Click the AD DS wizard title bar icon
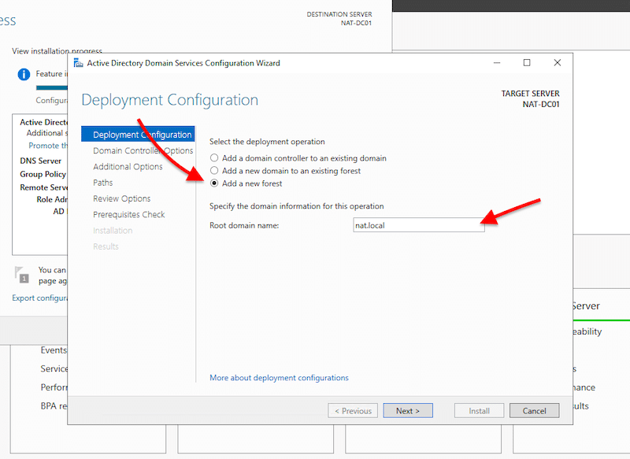Viewport: 630px width, 459px height. coord(78,63)
